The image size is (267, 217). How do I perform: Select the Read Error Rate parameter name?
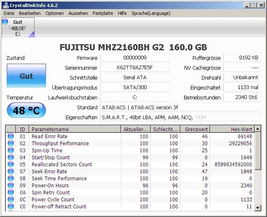click(49, 137)
